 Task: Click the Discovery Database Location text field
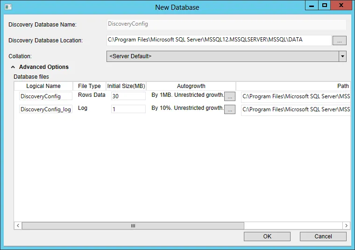click(219, 40)
